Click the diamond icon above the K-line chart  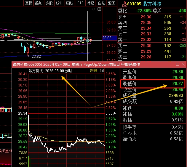[x=94, y=9]
